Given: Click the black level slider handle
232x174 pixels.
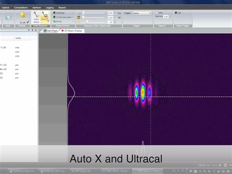Looking at the screenshot, I should pos(87,22).
